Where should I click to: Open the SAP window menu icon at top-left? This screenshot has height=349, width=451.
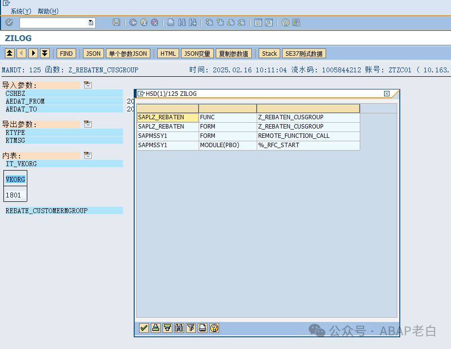tap(6, 3)
